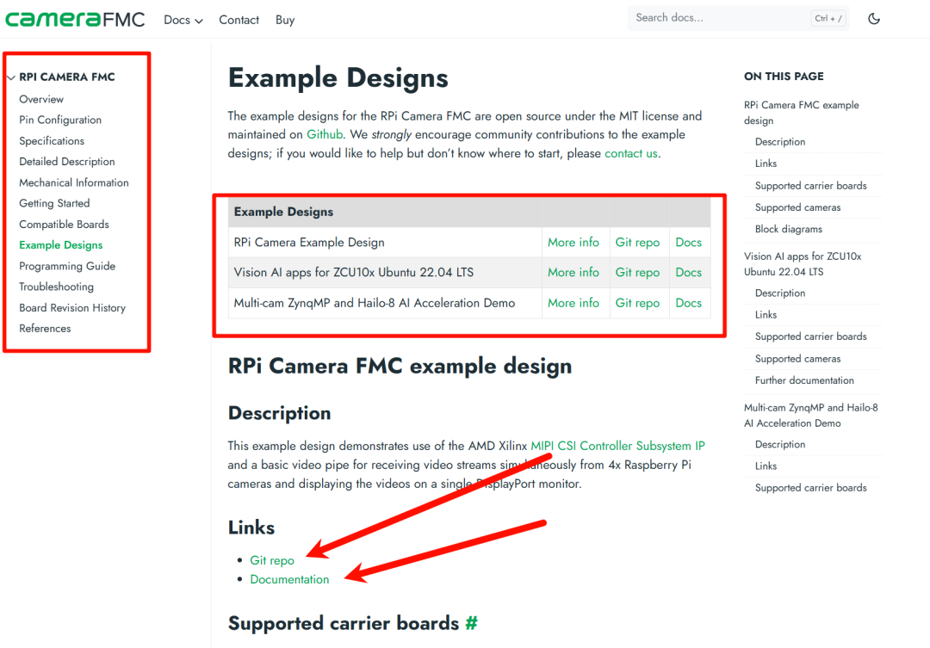This screenshot has height=648, width=930.
Task: Open Documentation under Links heading
Action: [x=289, y=579]
